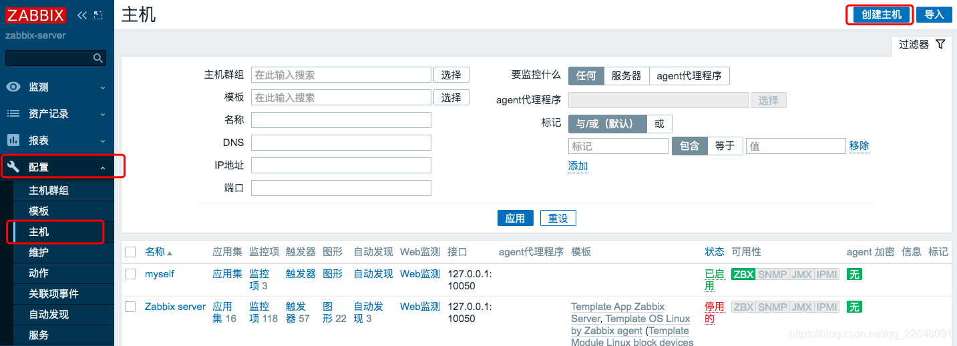The image size is (957, 346).
Task: Click the eye icon next to 监测
Action: click(x=13, y=87)
